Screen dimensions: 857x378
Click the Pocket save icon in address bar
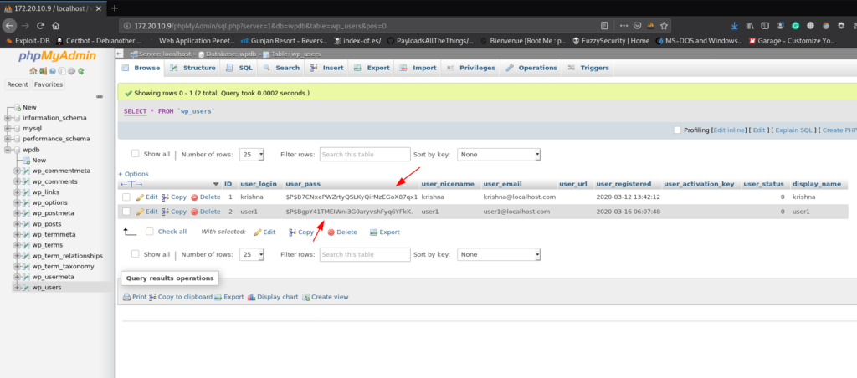click(637, 25)
